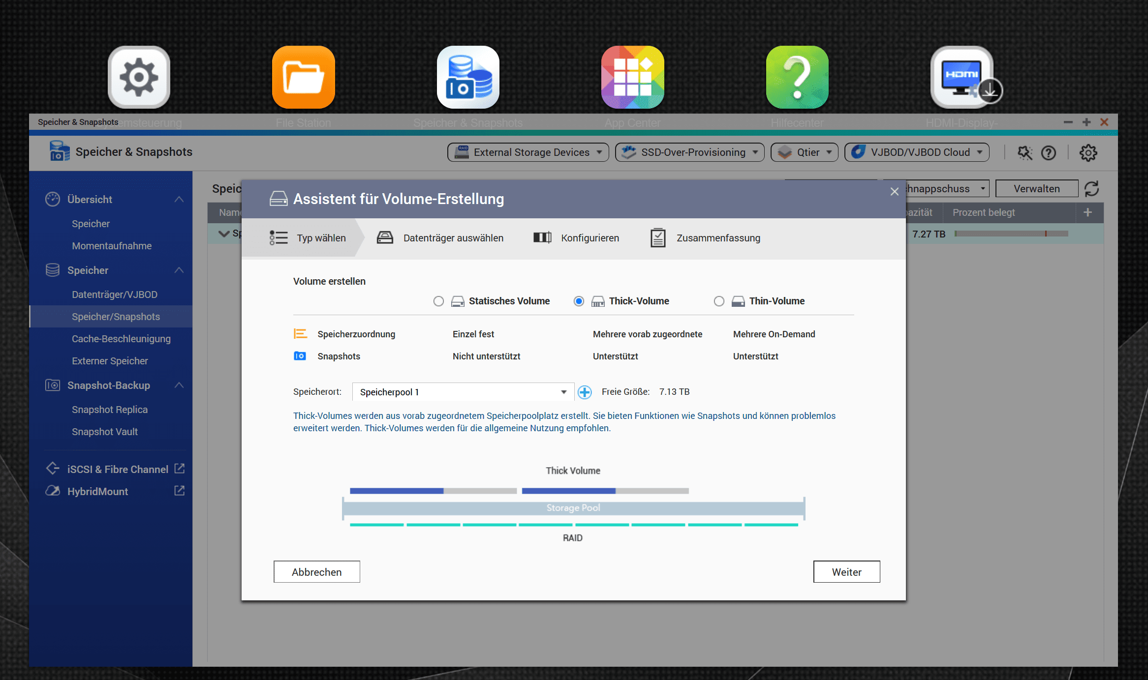Open the Schnappschuss dropdown behind the dialog
The width and height of the screenshot is (1148, 680).
(x=947, y=189)
